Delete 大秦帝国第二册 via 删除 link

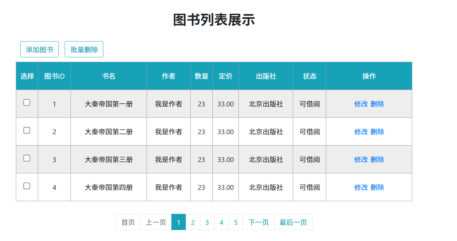(377, 132)
